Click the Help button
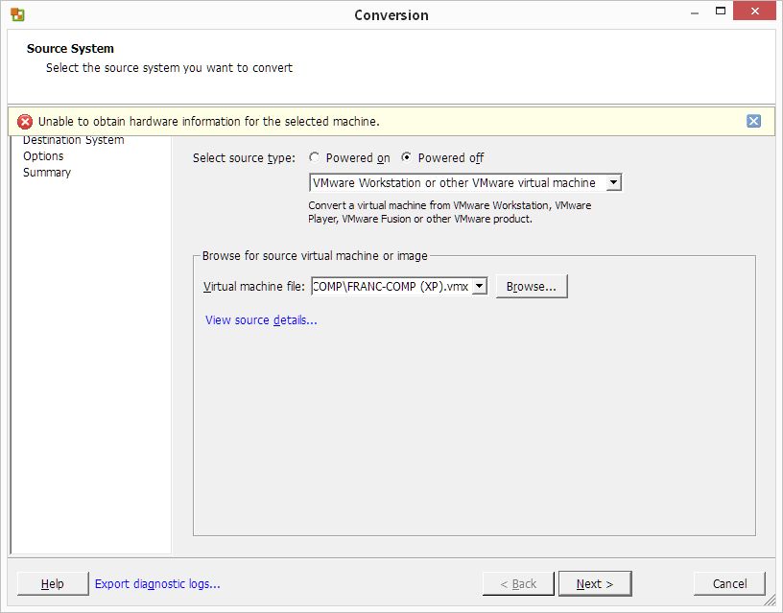This screenshot has height=613, width=783. pyautogui.click(x=53, y=583)
